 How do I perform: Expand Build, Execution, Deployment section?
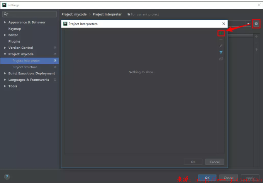[x=5, y=74]
